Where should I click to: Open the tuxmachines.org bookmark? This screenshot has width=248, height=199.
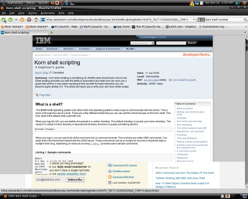pyautogui.click(x=214, y=26)
